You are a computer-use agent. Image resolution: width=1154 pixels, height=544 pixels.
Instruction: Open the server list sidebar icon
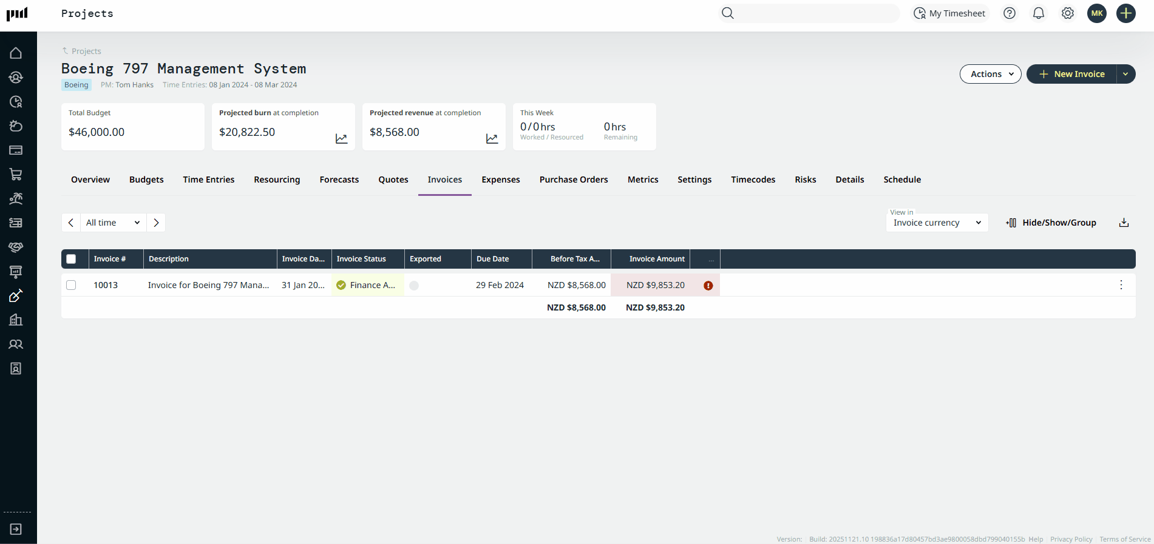click(16, 223)
